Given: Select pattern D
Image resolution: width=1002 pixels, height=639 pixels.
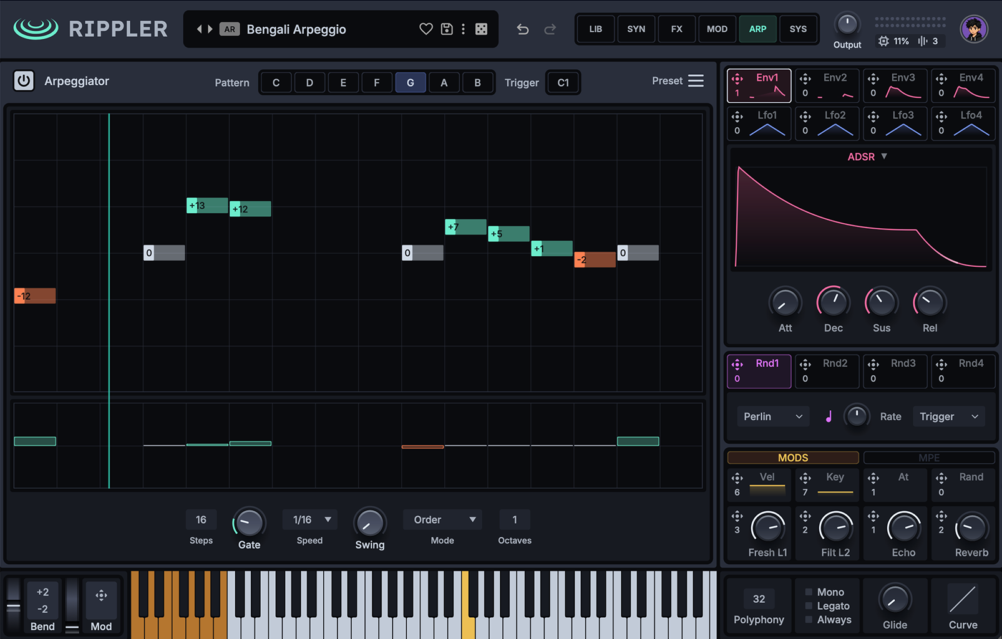Looking at the screenshot, I should point(309,82).
